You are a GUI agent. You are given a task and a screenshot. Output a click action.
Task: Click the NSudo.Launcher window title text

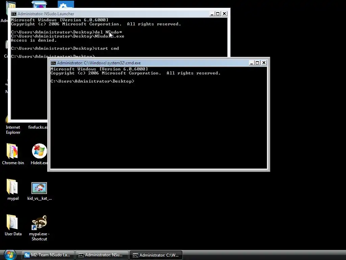(46, 14)
